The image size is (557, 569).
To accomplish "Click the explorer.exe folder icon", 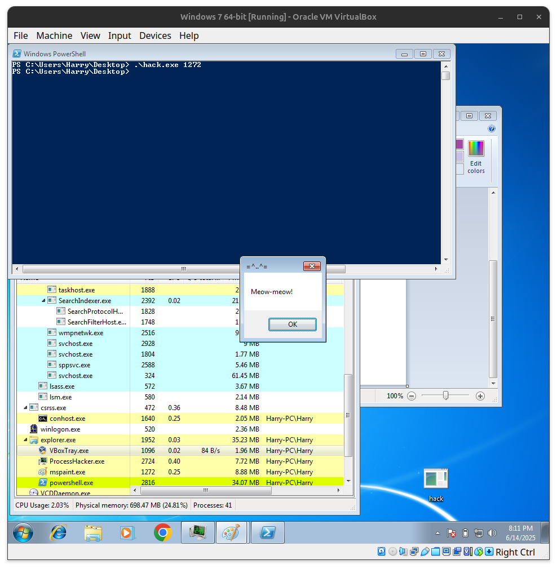I will click(x=34, y=440).
